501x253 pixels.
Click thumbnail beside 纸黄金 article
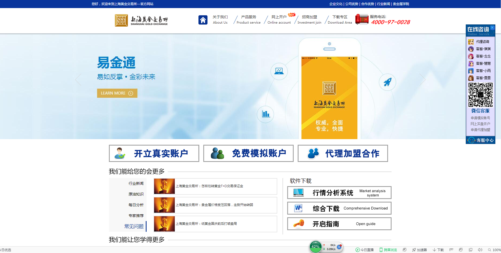pos(164,224)
